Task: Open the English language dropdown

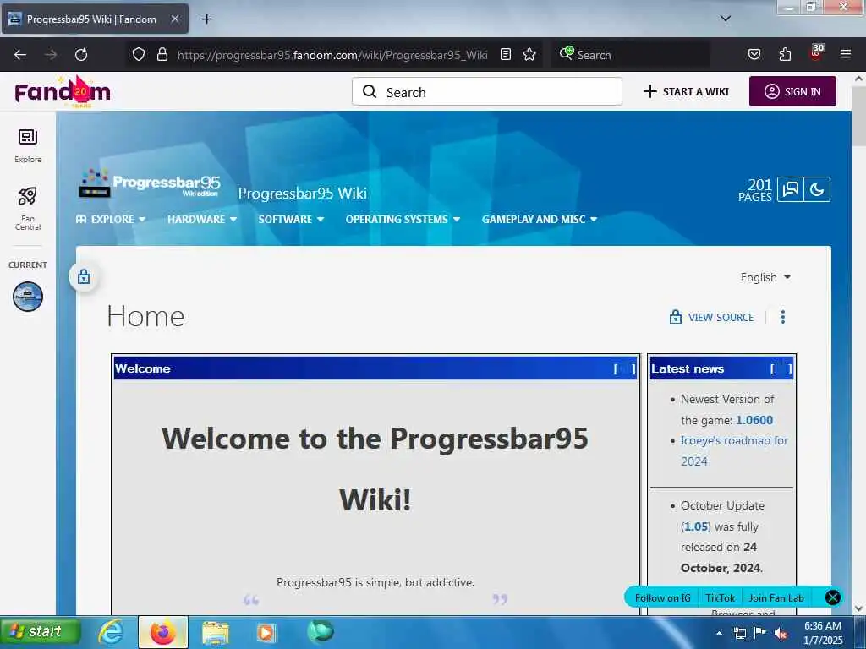Action: [765, 277]
